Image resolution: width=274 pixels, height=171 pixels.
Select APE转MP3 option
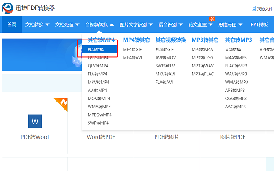click(x=235, y=91)
